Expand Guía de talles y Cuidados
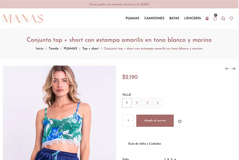The width and height of the screenshot is (239, 160). click(x=144, y=144)
